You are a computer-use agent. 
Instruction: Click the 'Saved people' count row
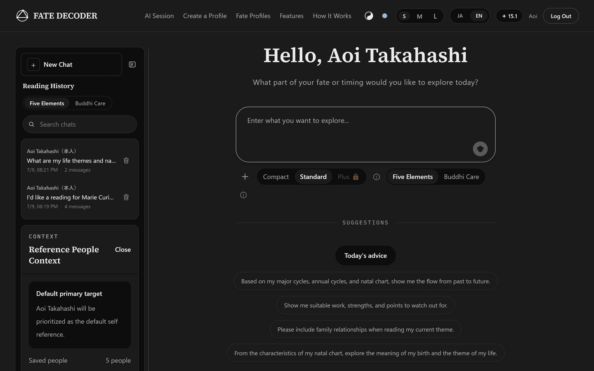pyautogui.click(x=80, y=360)
